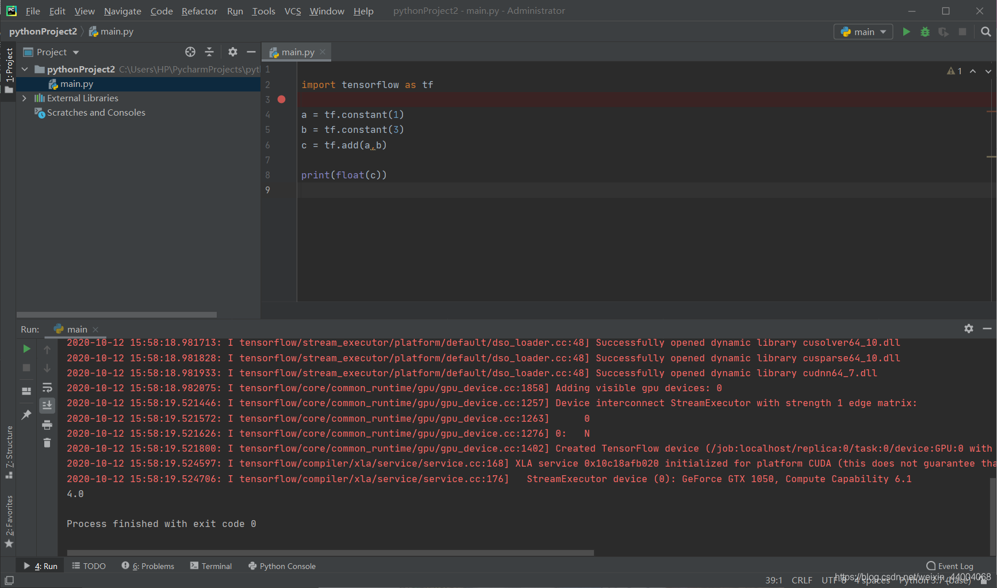The image size is (997, 588).
Task: Pin the Run tab
Action: pos(26,414)
